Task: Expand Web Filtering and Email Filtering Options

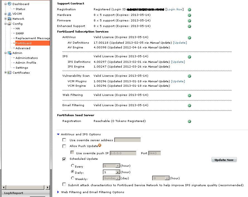Action: pyautogui.click(x=58, y=192)
